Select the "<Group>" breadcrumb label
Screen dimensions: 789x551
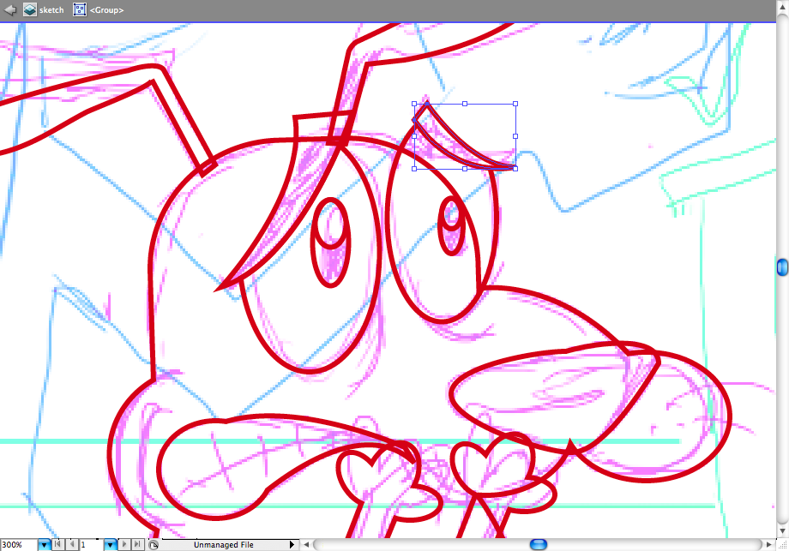pos(106,10)
